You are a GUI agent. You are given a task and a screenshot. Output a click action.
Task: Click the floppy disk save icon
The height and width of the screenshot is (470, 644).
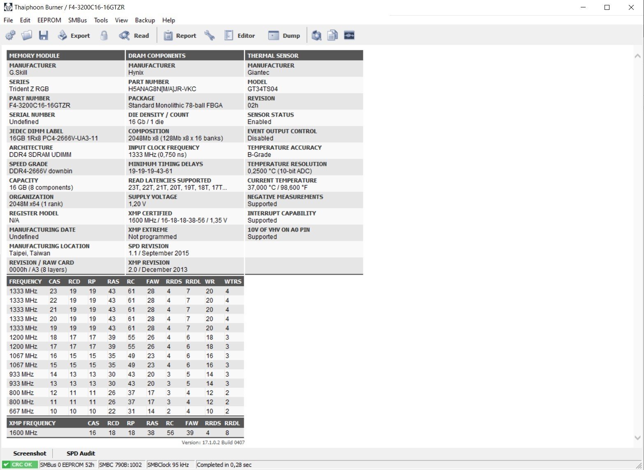[x=44, y=35]
